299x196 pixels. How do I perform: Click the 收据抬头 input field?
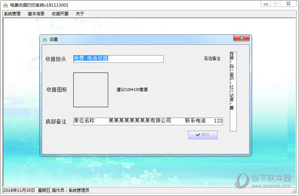119,59
